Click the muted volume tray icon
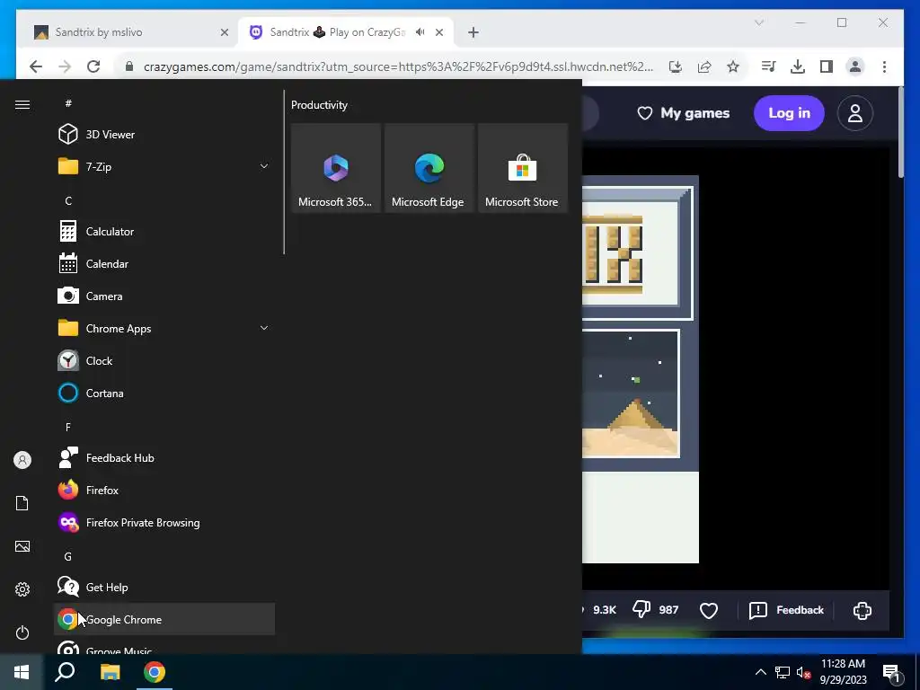 click(x=803, y=672)
